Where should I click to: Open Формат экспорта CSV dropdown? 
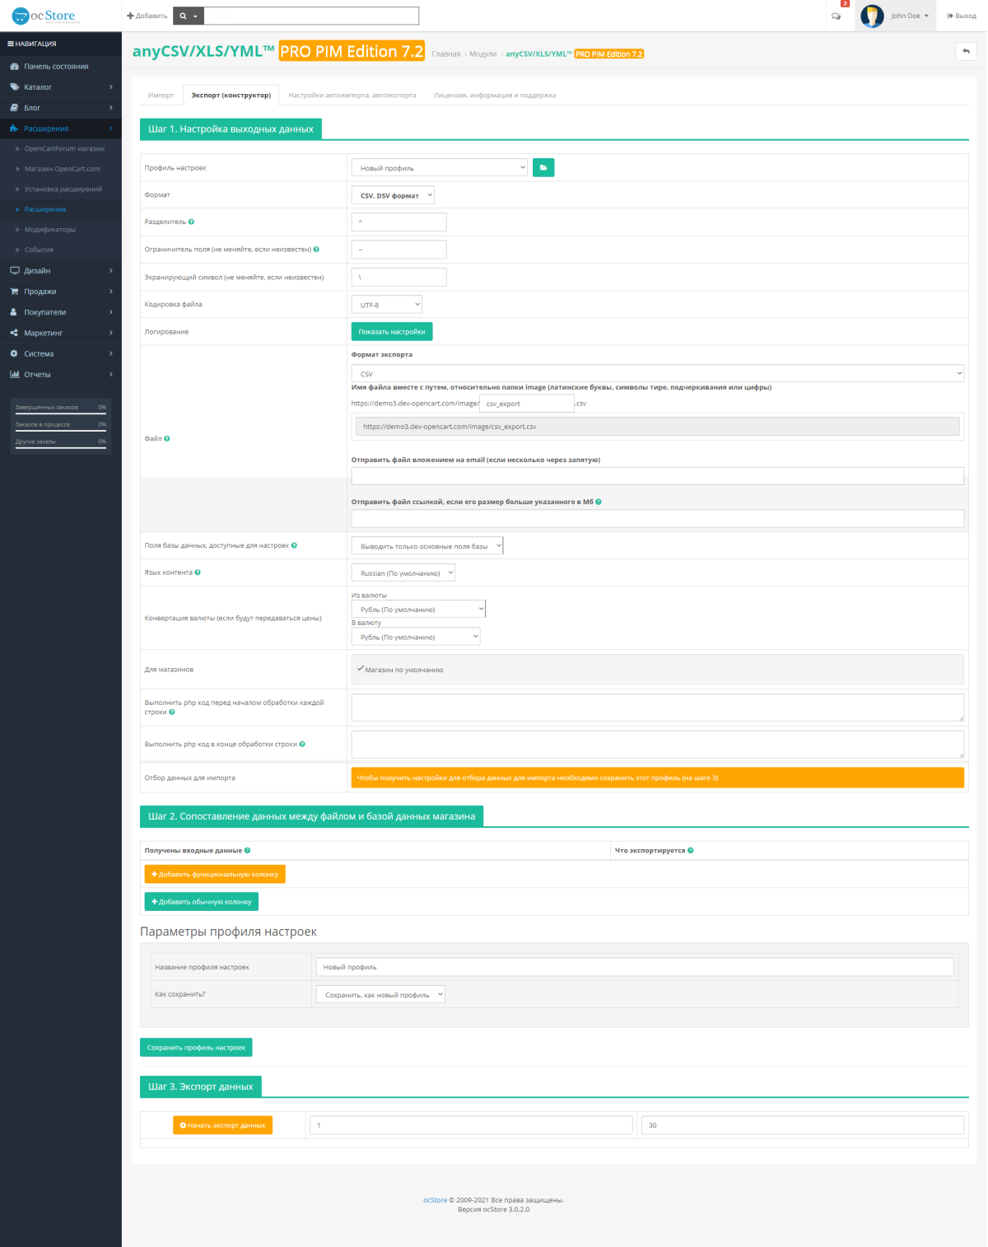pyautogui.click(x=658, y=373)
